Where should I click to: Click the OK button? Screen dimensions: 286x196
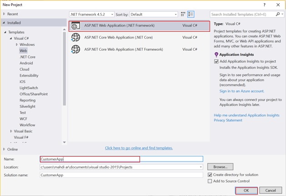[246, 191]
